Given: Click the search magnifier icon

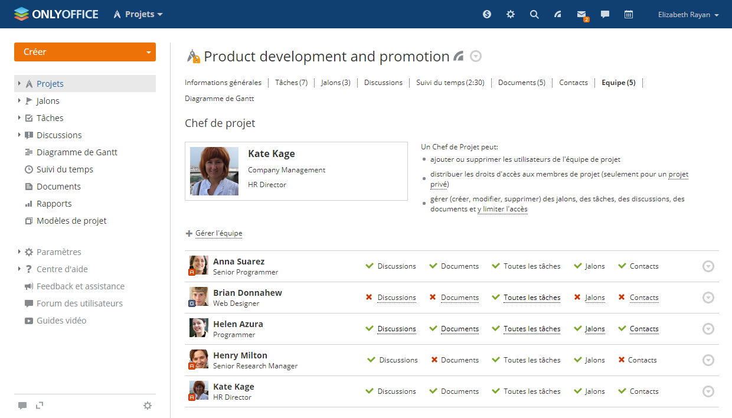Looking at the screenshot, I should coord(534,14).
